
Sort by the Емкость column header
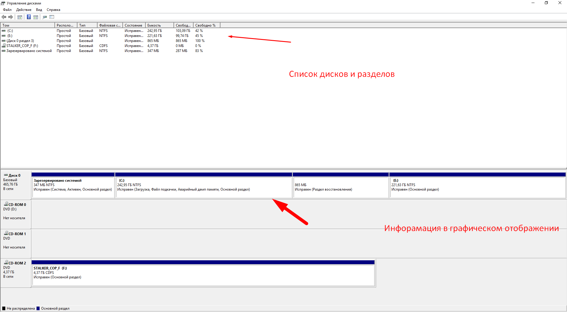160,25
